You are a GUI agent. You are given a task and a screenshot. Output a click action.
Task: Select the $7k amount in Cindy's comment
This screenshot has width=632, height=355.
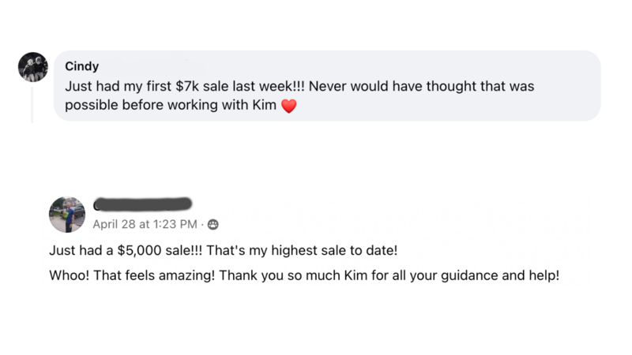tap(187, 86)
